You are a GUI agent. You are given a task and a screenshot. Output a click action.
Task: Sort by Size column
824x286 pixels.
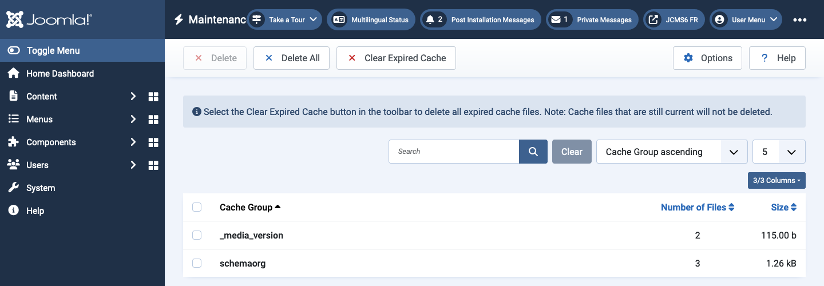(x=784, y=207)
